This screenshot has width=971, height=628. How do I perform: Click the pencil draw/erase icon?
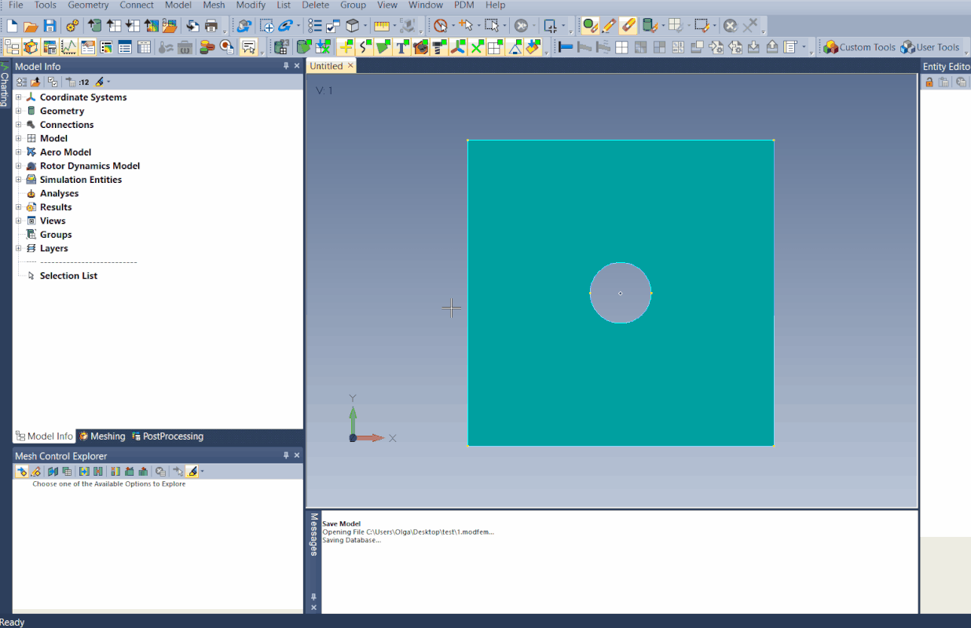(610, 26)
